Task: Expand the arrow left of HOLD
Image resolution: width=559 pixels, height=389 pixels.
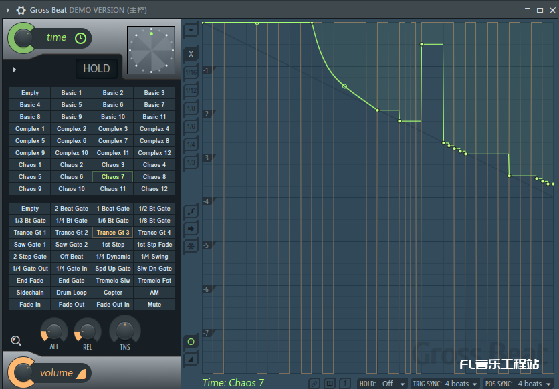Action: [x=15, y=69]
